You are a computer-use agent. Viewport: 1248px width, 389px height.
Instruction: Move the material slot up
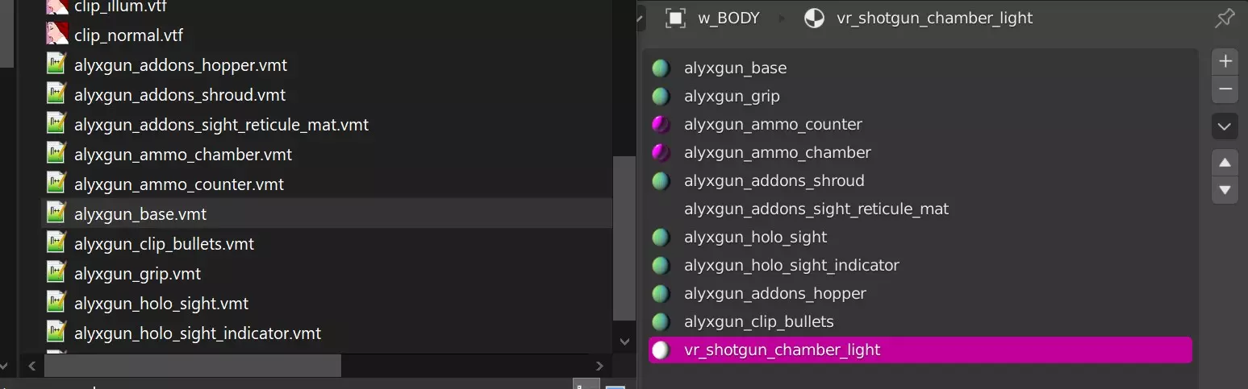tap(1225, 163)
